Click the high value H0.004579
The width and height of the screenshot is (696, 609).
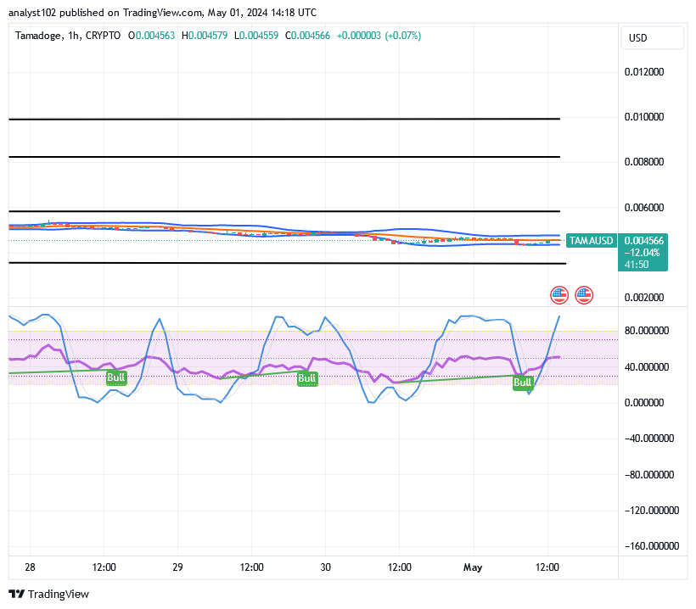click(205, 36)
